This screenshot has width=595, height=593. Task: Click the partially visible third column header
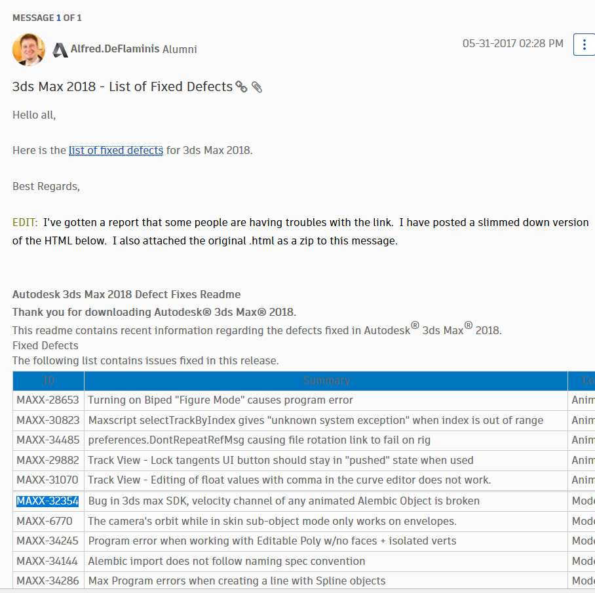click(587, 381)
